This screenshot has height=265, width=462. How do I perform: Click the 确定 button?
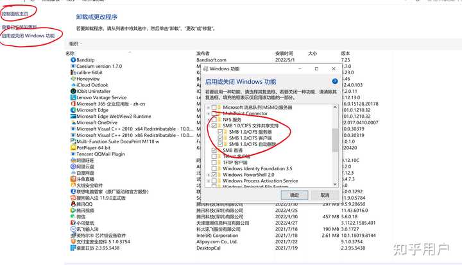(295, 195)
